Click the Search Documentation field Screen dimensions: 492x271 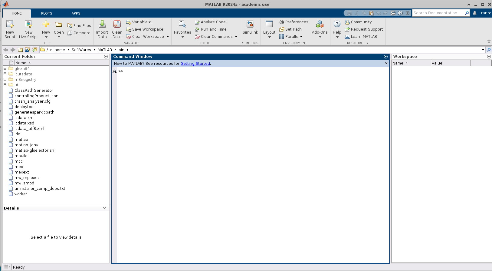[x=438, y=13]
